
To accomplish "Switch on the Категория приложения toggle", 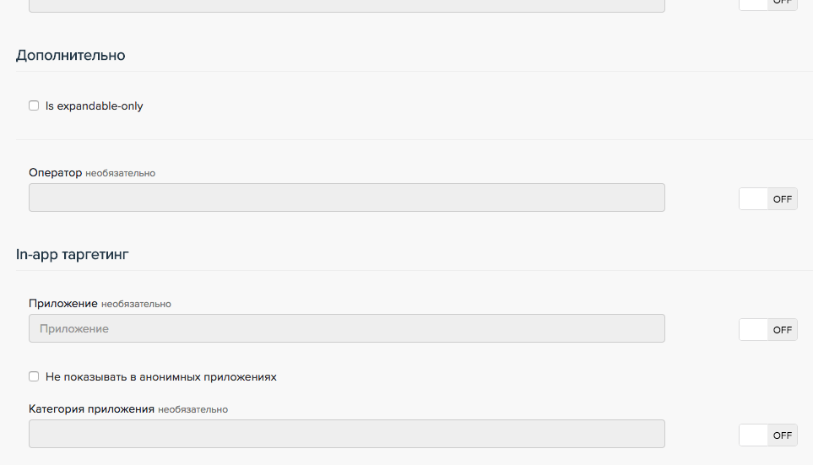I will (x=767, y=435).
